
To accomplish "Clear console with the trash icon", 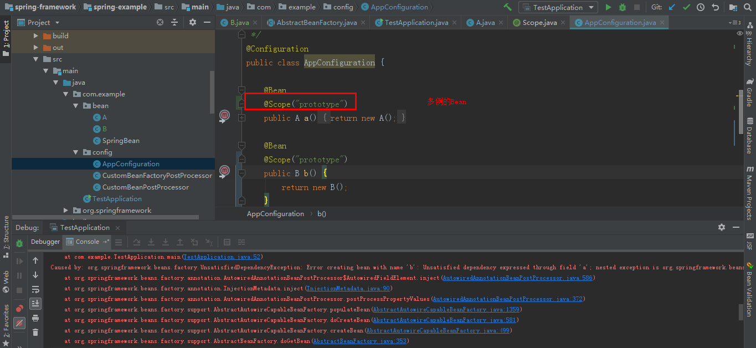I will [x=35, y=332].
